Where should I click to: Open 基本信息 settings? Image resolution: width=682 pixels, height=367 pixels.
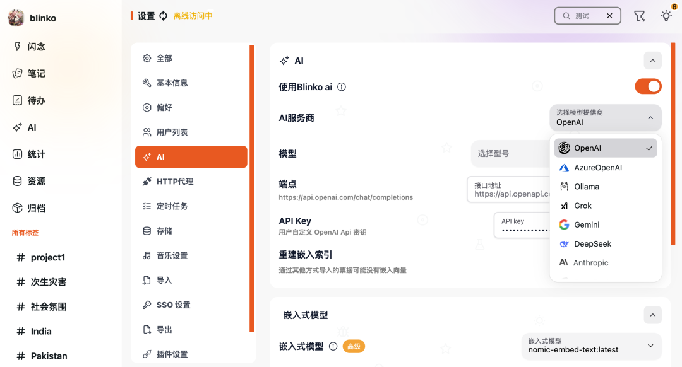(x=191, y=83)
